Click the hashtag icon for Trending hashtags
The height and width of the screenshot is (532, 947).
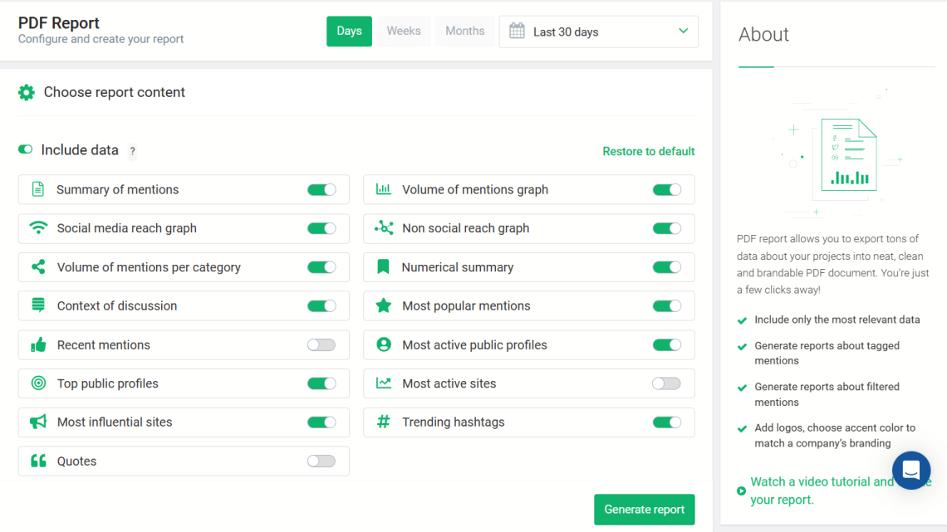[383, 422]
